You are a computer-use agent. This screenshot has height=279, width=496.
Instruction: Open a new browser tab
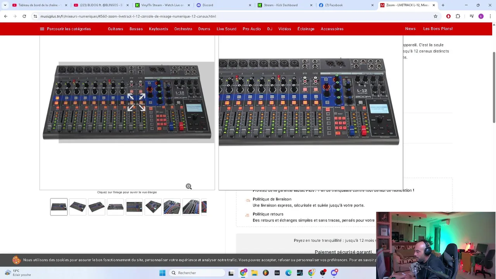point(443,5)
